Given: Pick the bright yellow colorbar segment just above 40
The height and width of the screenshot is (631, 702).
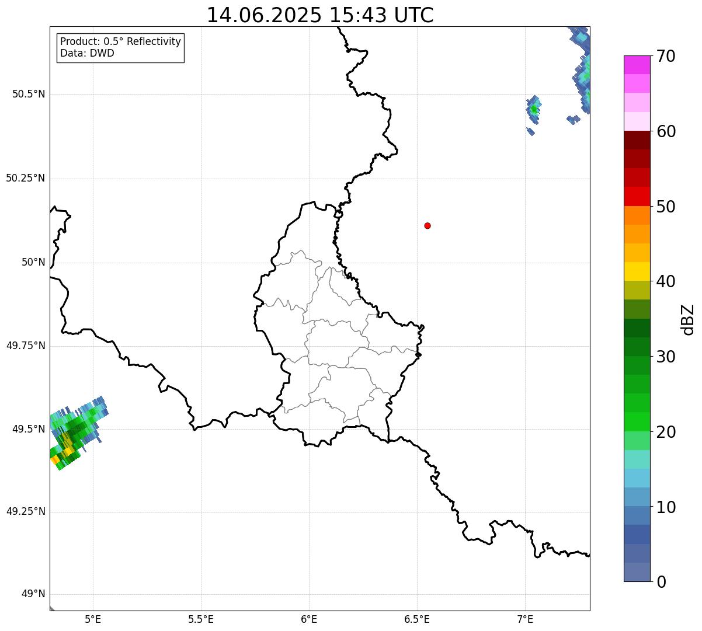Looking at the screenshot, I should click(637, 271).
